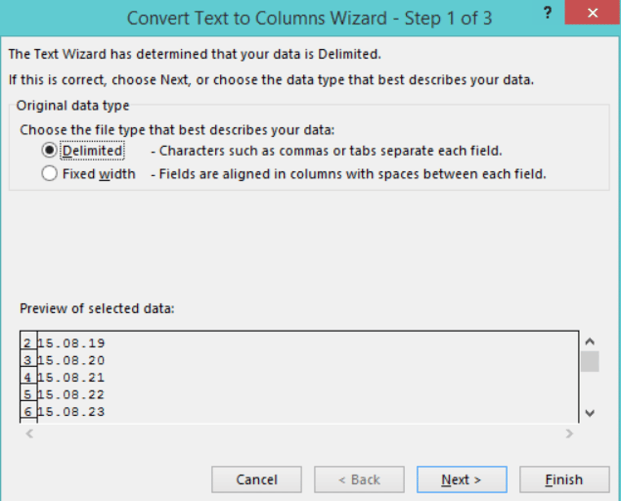The image size is (621, 501).
Task: Close the Convert Text to Columns Wizard
Action: (592, 13)
